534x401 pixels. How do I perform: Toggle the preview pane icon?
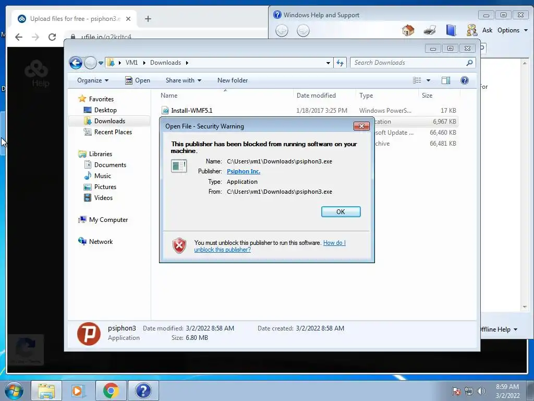click(x=445, y=80)
